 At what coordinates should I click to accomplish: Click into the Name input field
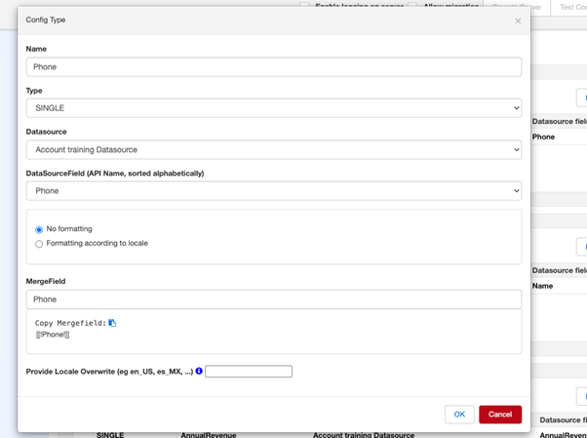(x=273, y=67)
